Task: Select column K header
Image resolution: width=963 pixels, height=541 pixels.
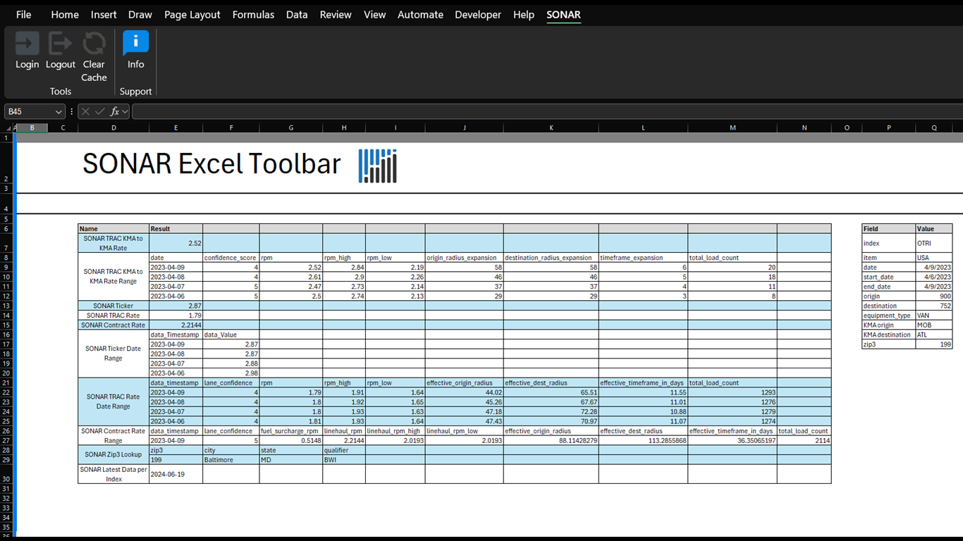Action: 551,128
